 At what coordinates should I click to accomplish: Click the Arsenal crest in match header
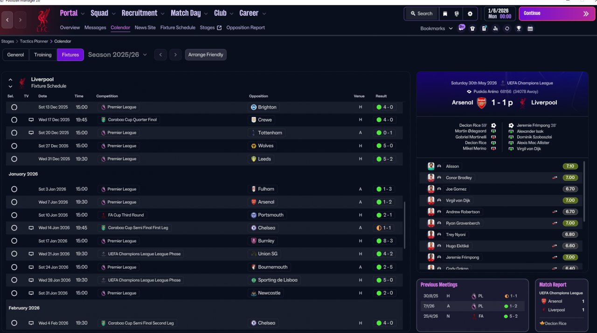(482, 102)
